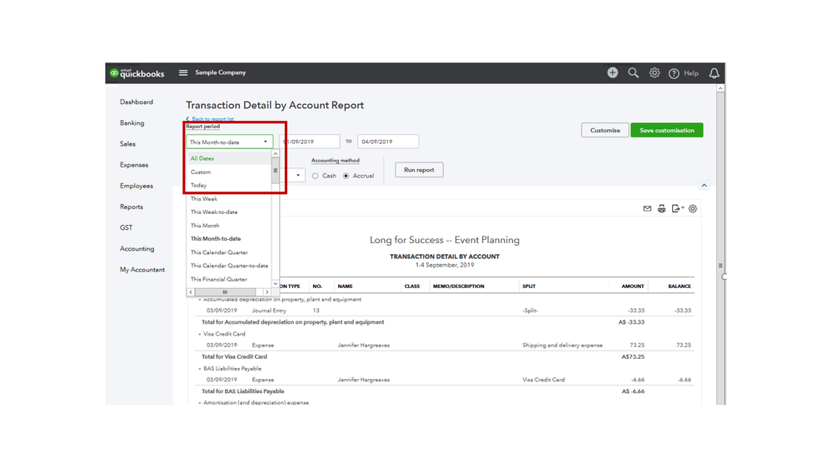This screenshot has width=832, height=468.
Task: Select the Accrual accounting method
Action: (x=346, y=176)
